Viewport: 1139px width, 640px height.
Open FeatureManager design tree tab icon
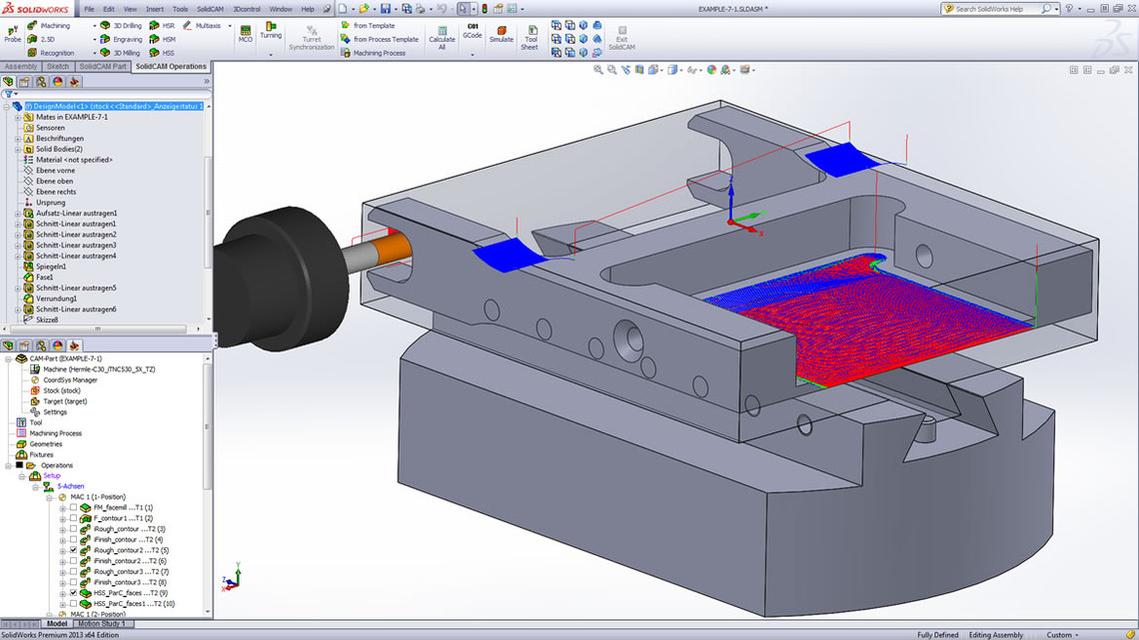point(8,82)
